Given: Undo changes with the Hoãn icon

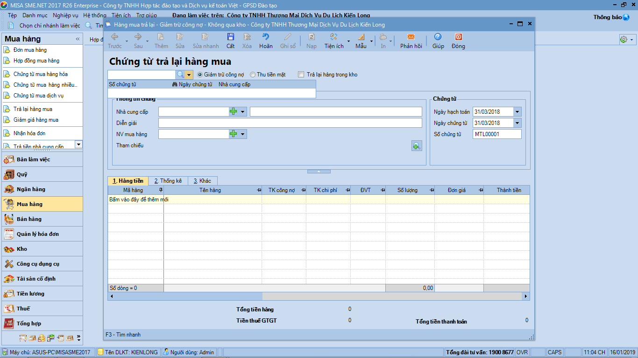Looking at the screenshot, I should coord(266,37).
